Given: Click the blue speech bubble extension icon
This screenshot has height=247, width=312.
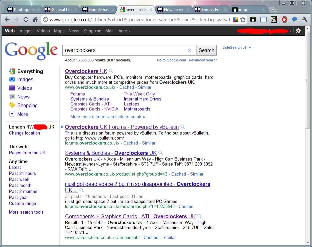Looking at the screenshot, I should 294,19.
